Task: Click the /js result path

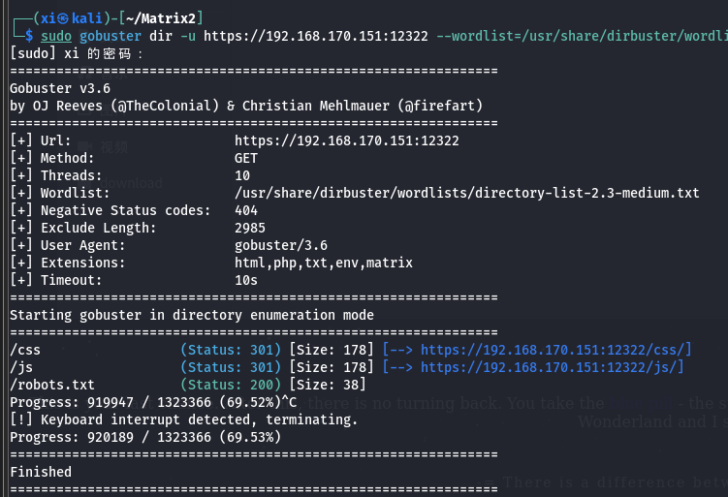Action: pyautogui.click(x=21, y=367)
